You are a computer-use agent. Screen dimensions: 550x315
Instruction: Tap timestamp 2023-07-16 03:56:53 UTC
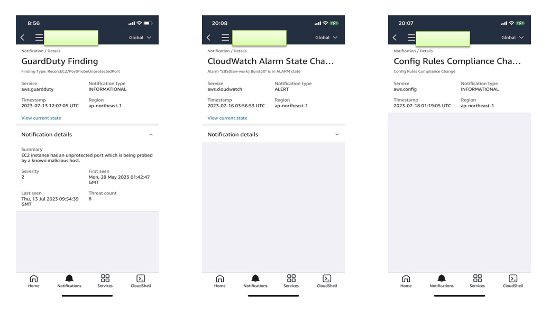[x=236, y=106]
